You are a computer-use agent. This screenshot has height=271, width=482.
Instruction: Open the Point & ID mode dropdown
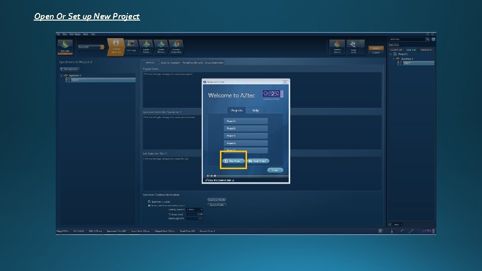102,47
